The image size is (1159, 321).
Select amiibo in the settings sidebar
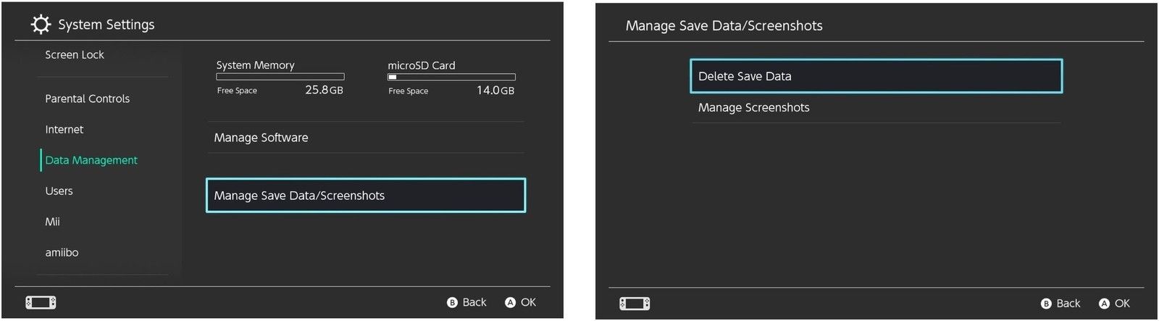coord(62,253)
